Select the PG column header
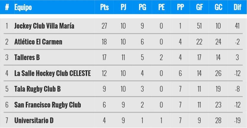Screen dimensions: 247x128 pos(142,7)
